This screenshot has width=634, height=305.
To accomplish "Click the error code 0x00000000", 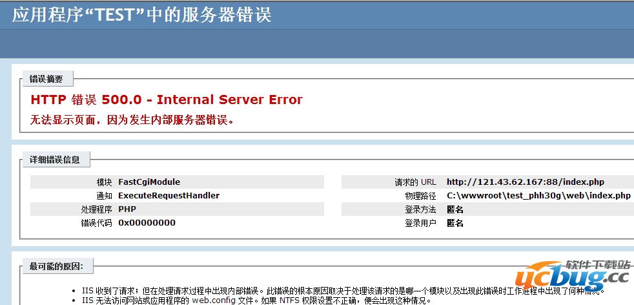I will 147,223.
